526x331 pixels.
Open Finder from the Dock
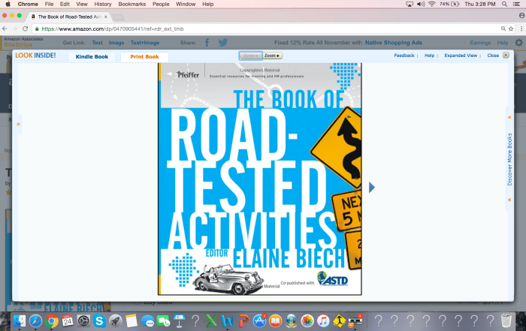pos(20,321)
